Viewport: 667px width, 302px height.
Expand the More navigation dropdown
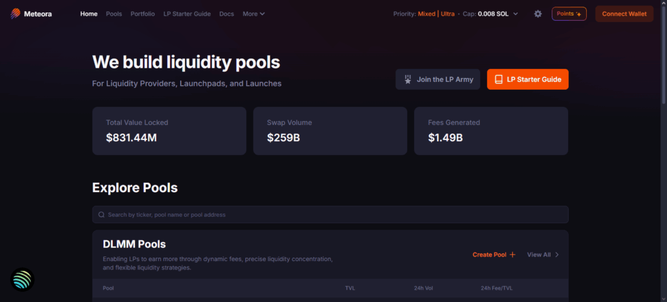pyautogui.click(x=253, y=14)
